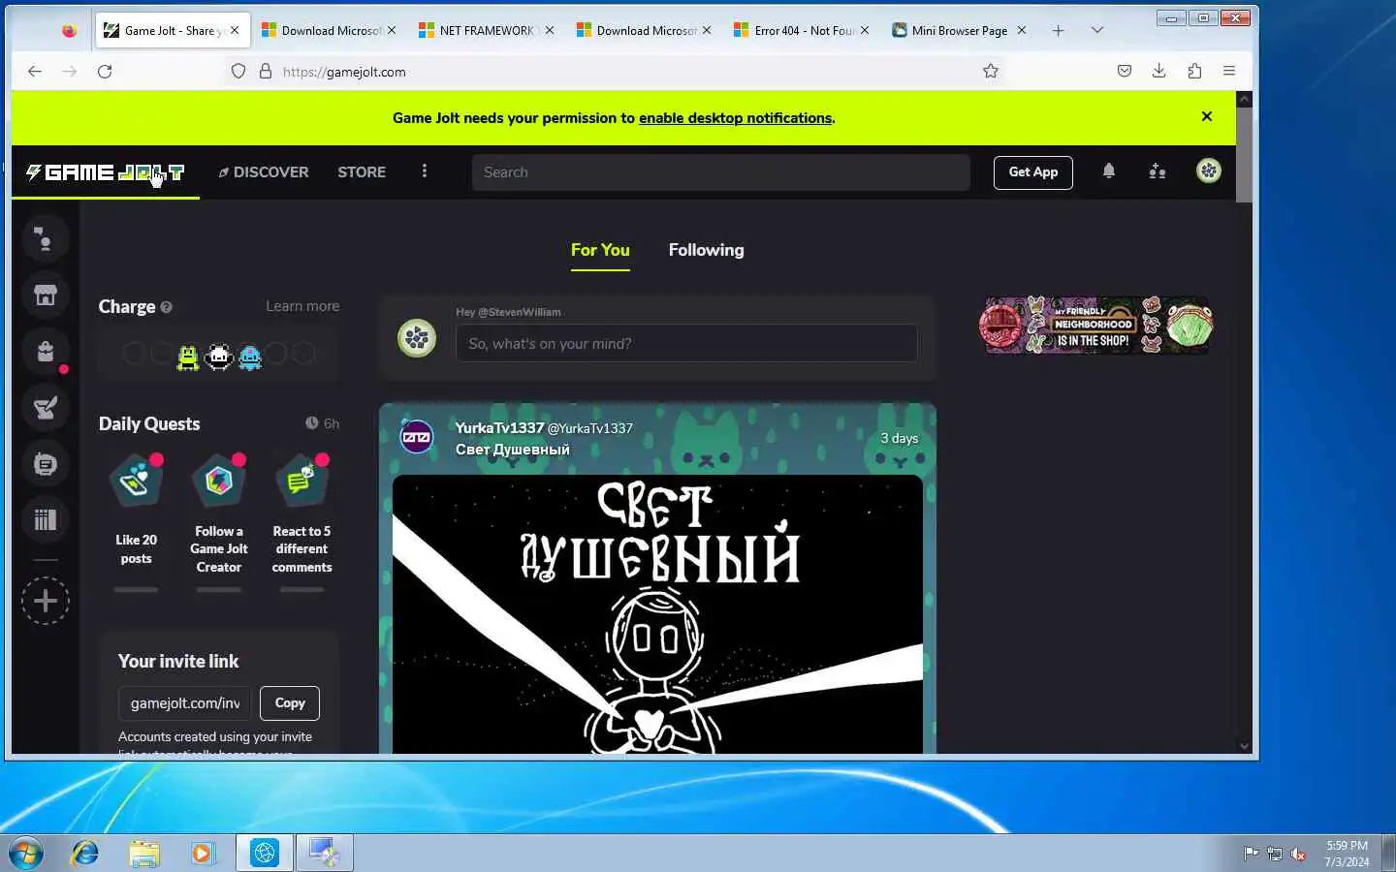Click the green charge sticker
The image size is (1396, 872).
(x=188, y=358)
